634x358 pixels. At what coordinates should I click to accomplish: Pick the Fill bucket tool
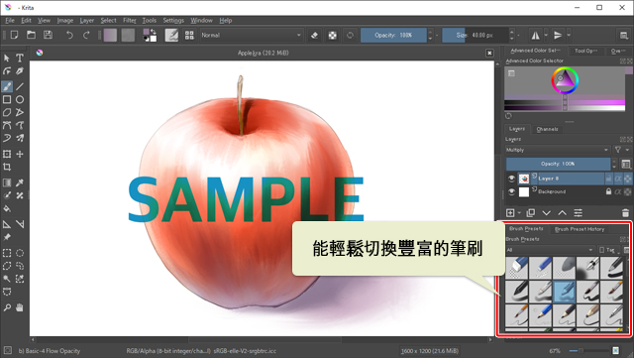pos(7,209)
